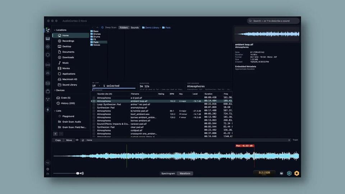Click the orange hexagon stop button
The image size is (345, 194).
296,173
